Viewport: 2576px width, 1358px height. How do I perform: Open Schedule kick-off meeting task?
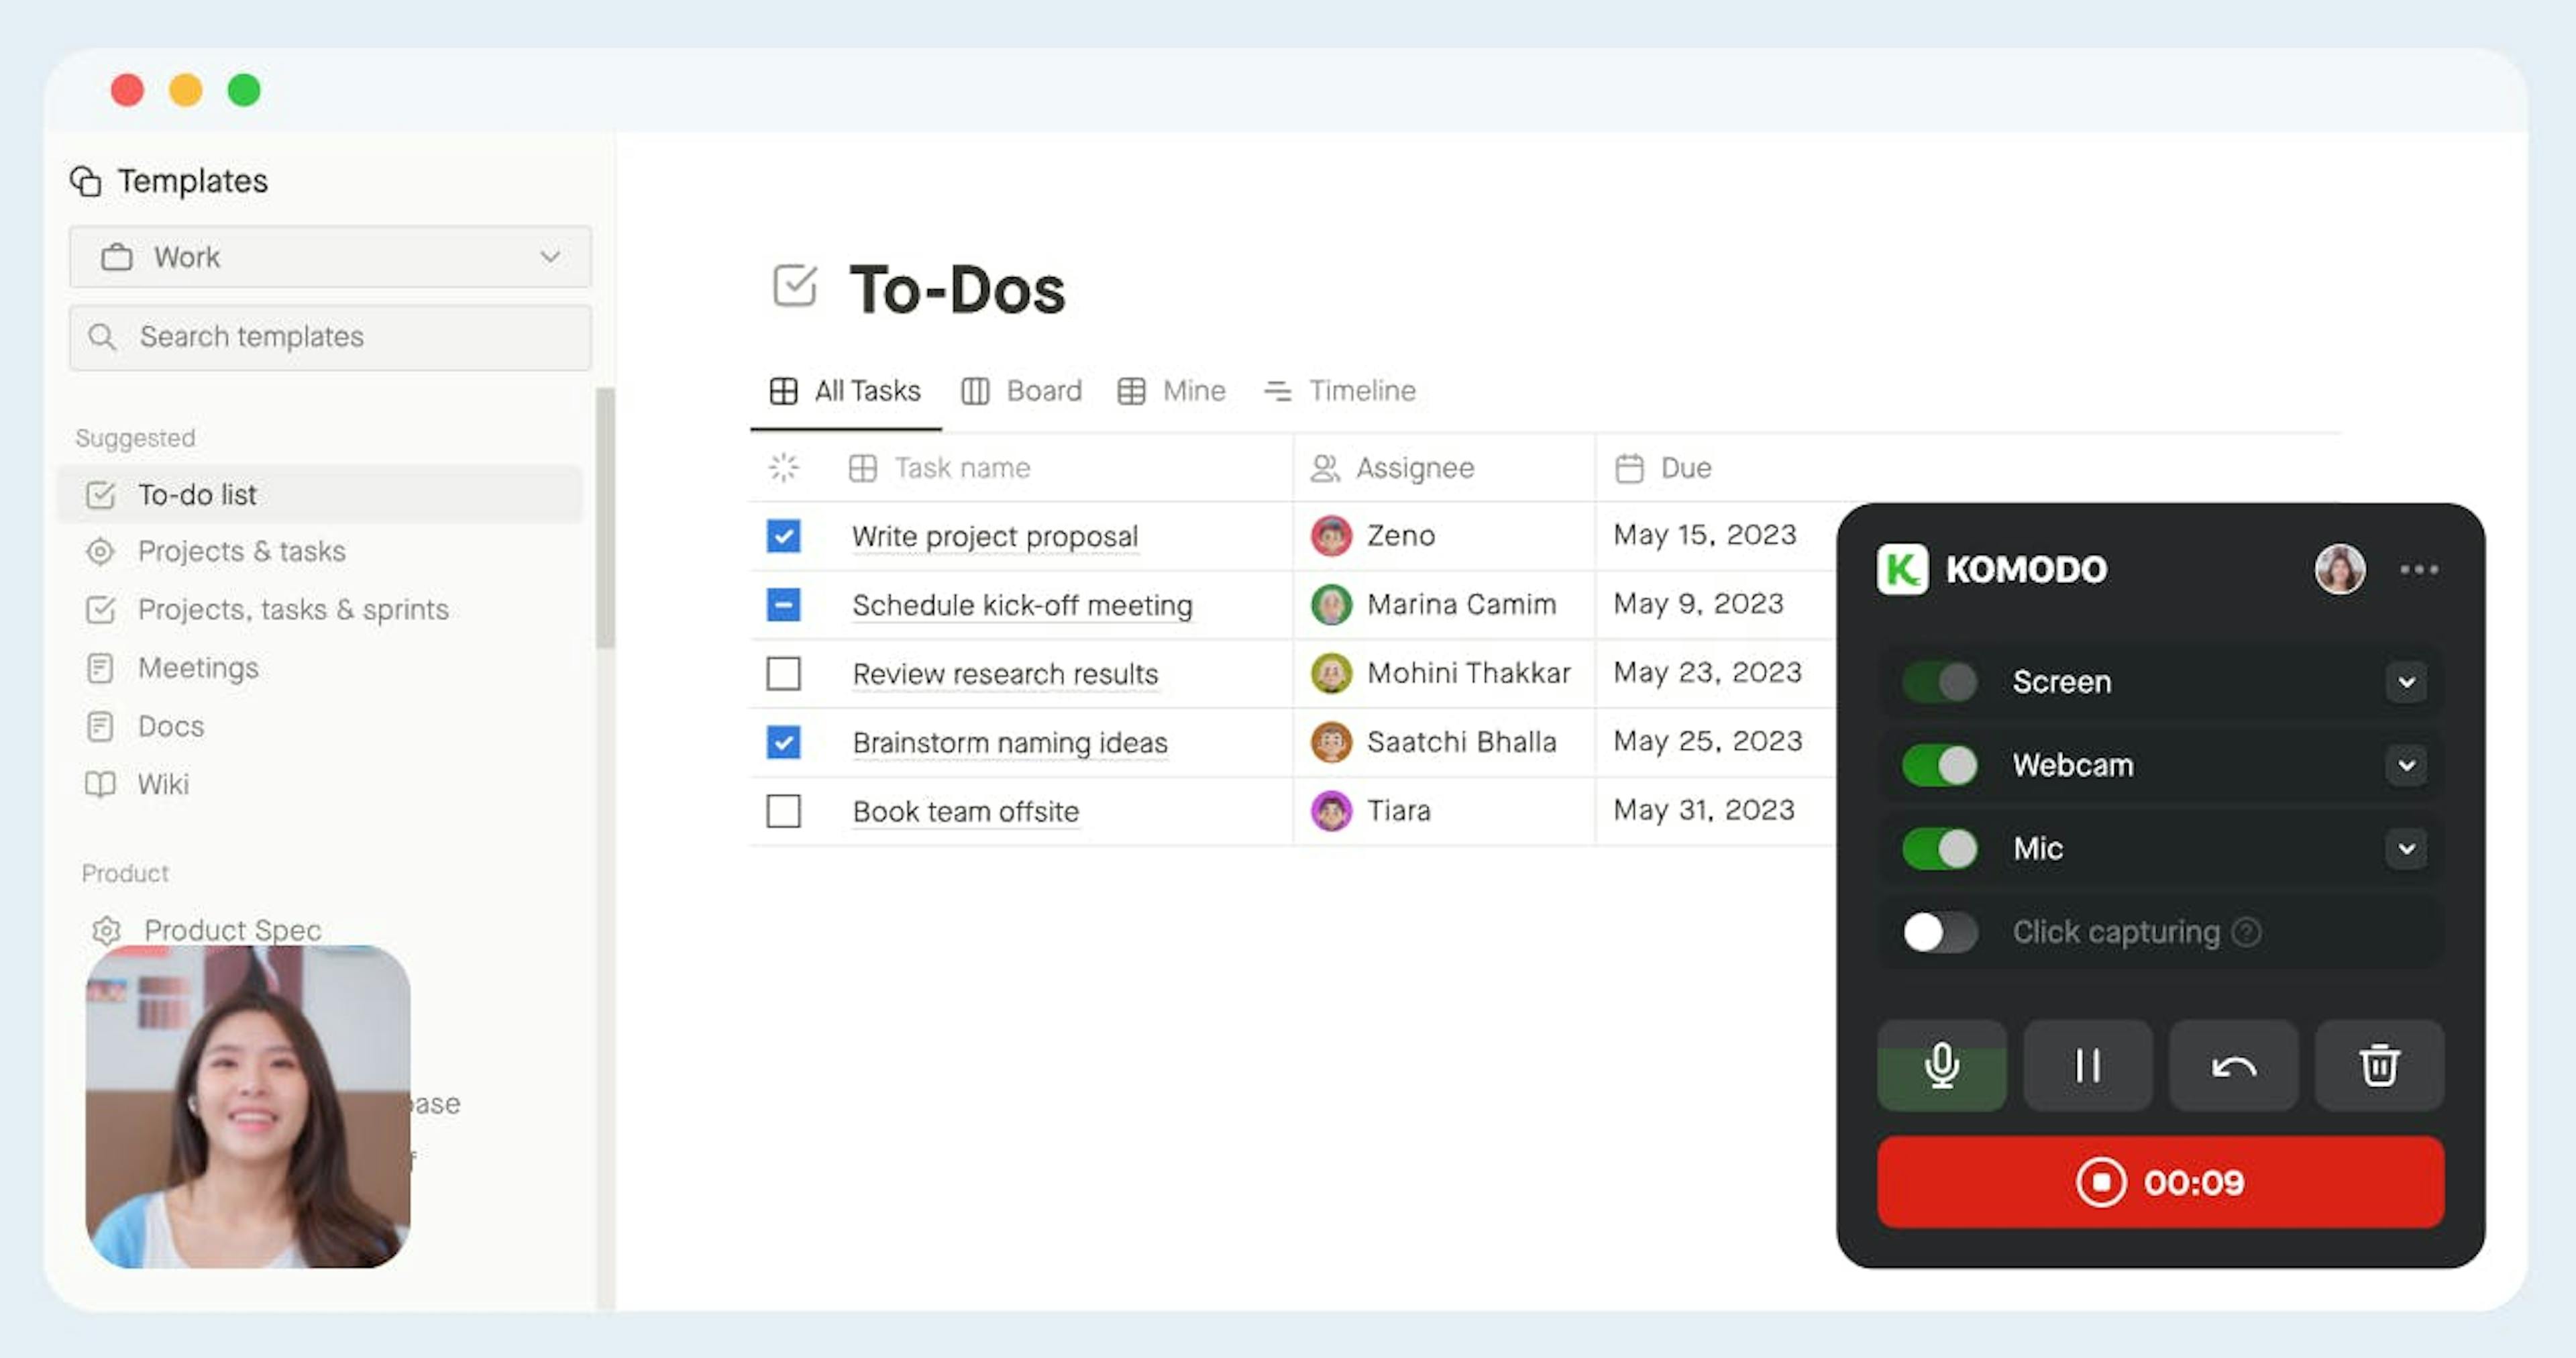[x=1022, y=606]
